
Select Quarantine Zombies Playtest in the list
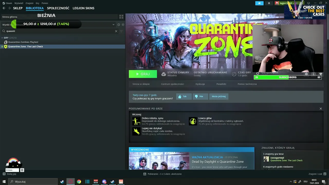click(x=23, y=42)
